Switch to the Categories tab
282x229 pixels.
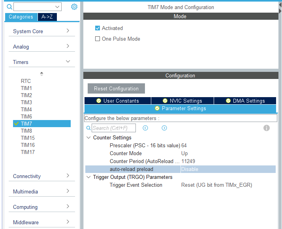coord(21,17)
